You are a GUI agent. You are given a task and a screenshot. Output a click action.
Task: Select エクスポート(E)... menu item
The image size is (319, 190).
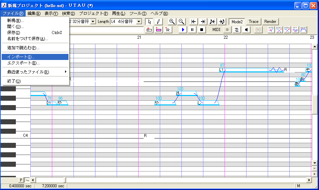[x=35, y=63]
